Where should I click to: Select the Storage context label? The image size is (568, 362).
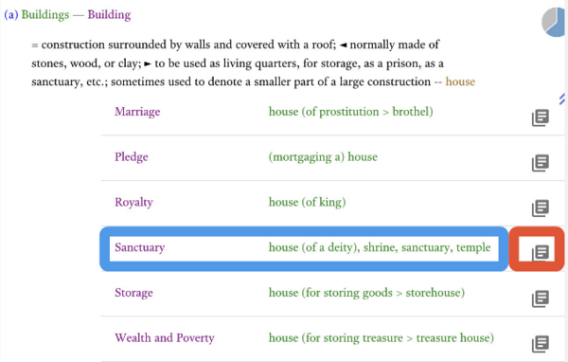coord(133,293)
